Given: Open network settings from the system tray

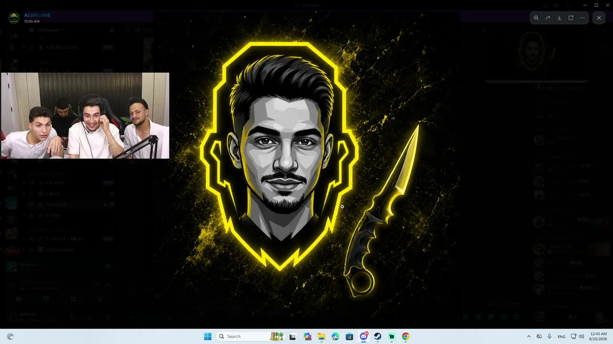Looking at the screenshot, I should tap(574, 336).
